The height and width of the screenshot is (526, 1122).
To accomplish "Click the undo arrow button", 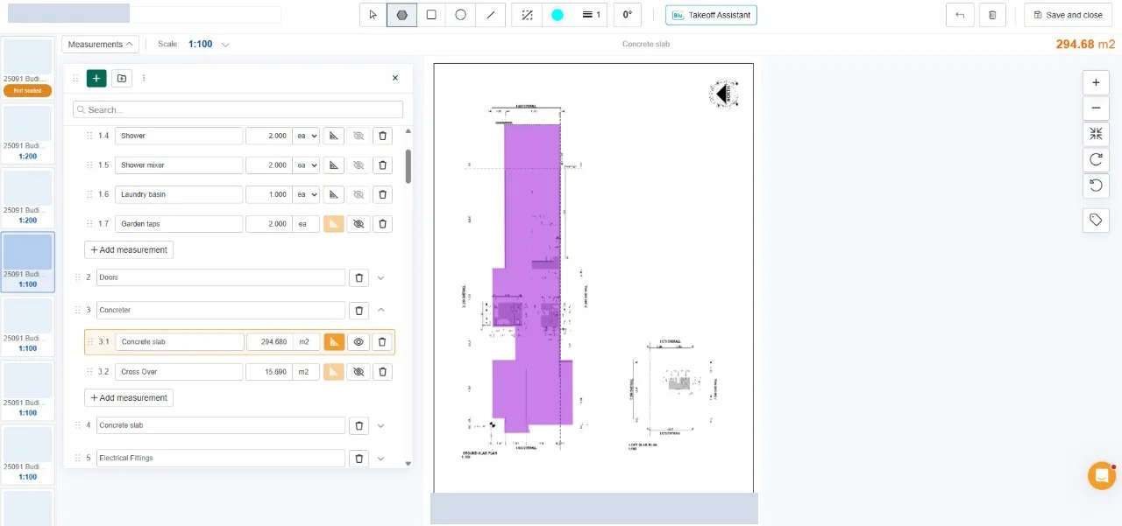I will (x=960, y=15).
